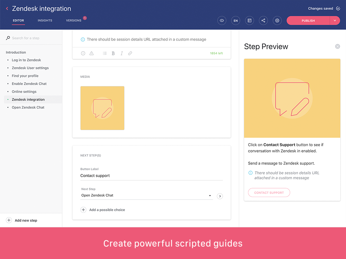Switch to the Insights tab
346x259 pixels.
45,21
